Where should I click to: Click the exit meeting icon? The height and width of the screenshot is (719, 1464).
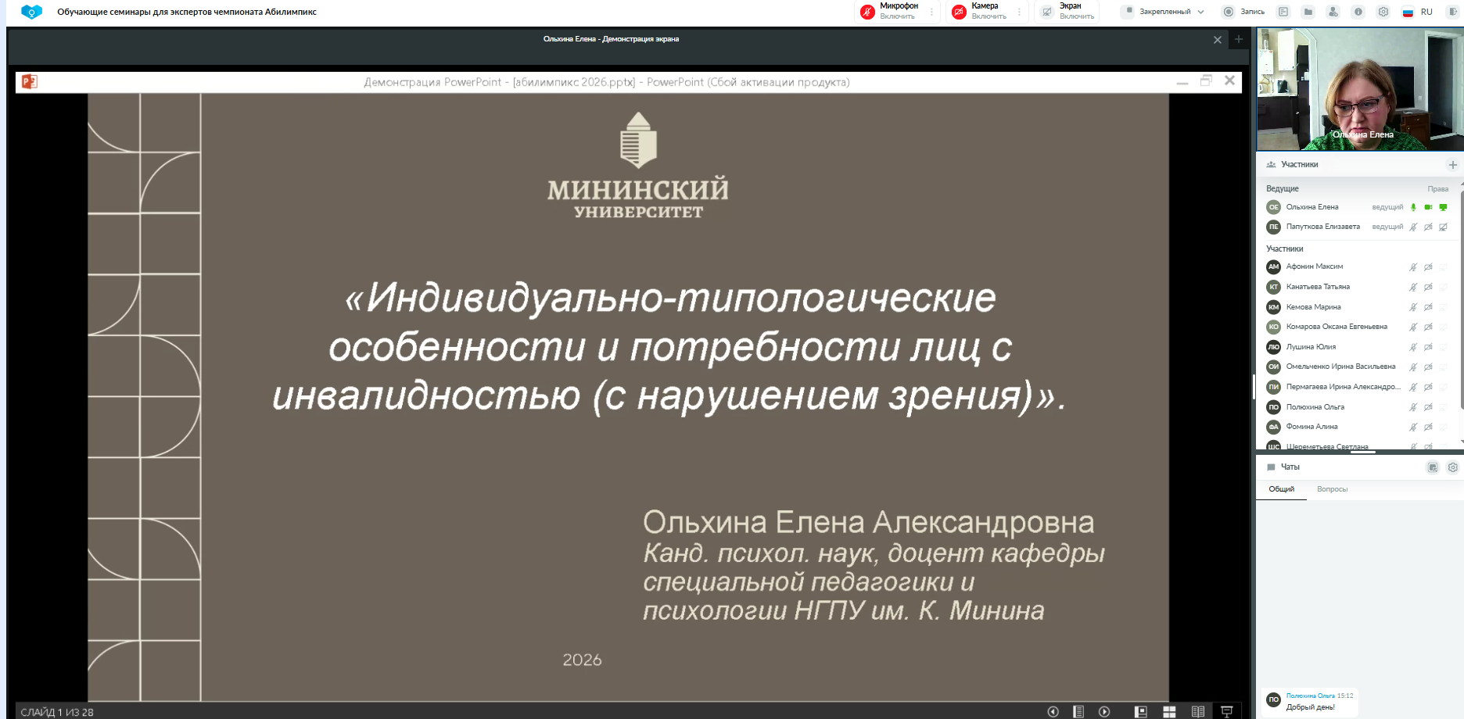coord(1452,12)
